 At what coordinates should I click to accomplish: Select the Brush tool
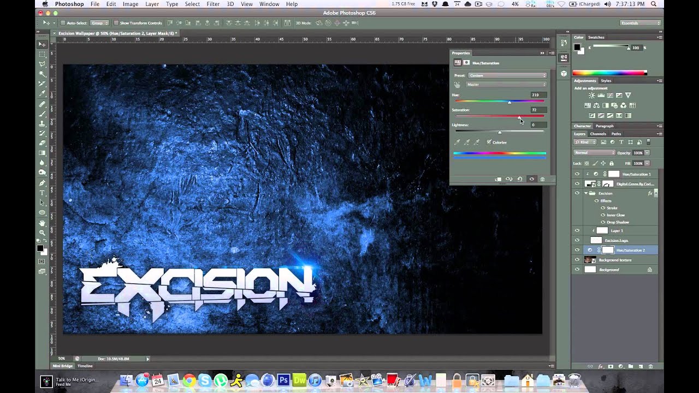click(x=42, y=114)
